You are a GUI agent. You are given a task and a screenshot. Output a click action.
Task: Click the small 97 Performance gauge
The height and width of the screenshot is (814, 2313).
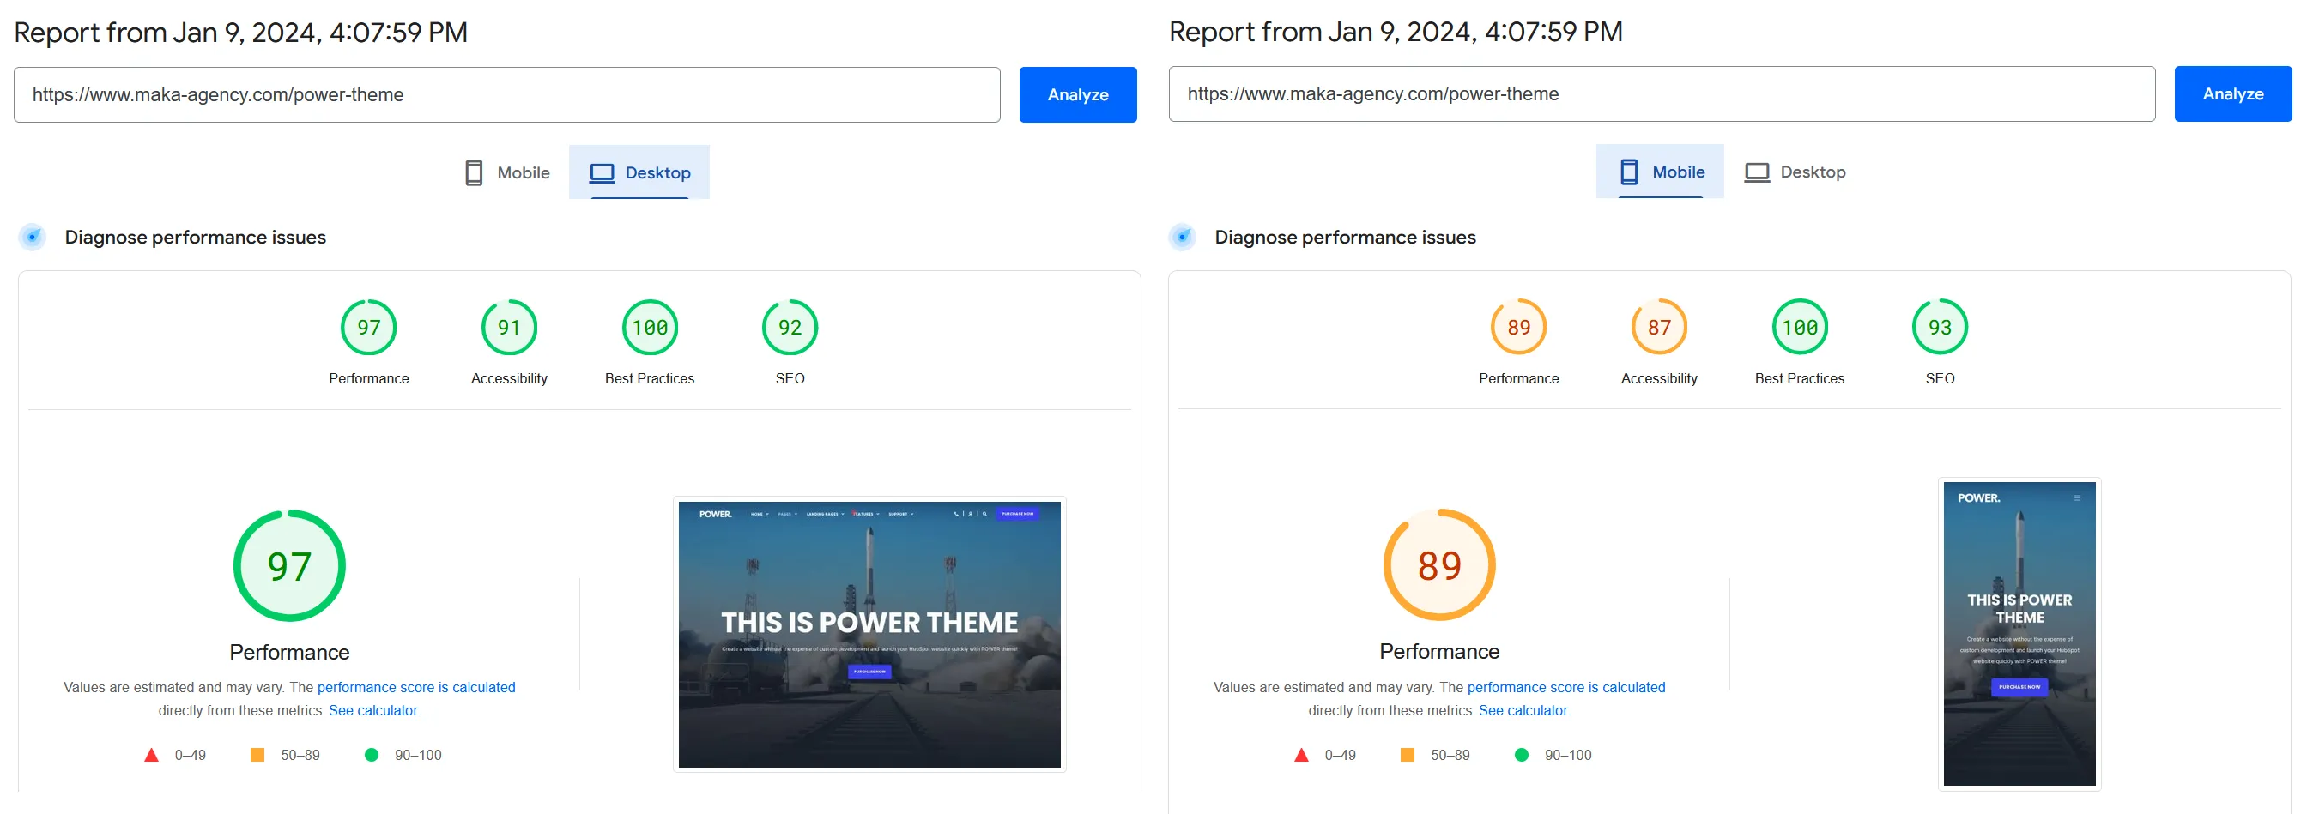[368, 328]
